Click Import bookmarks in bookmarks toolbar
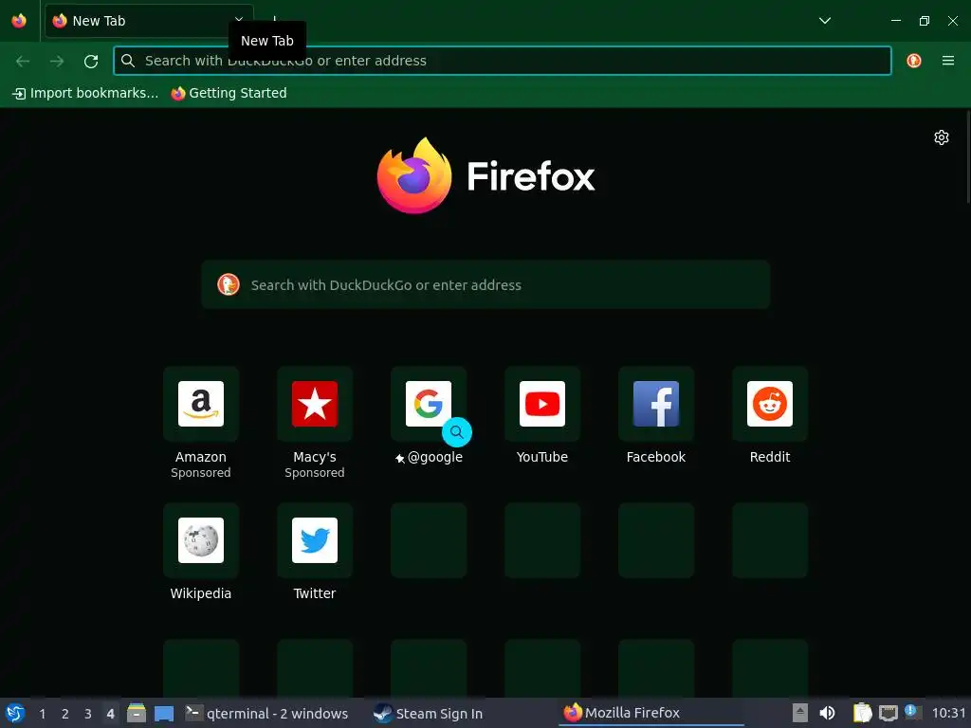Image resolution: width=971 pixels, height=728 pixels. [85, 94]
